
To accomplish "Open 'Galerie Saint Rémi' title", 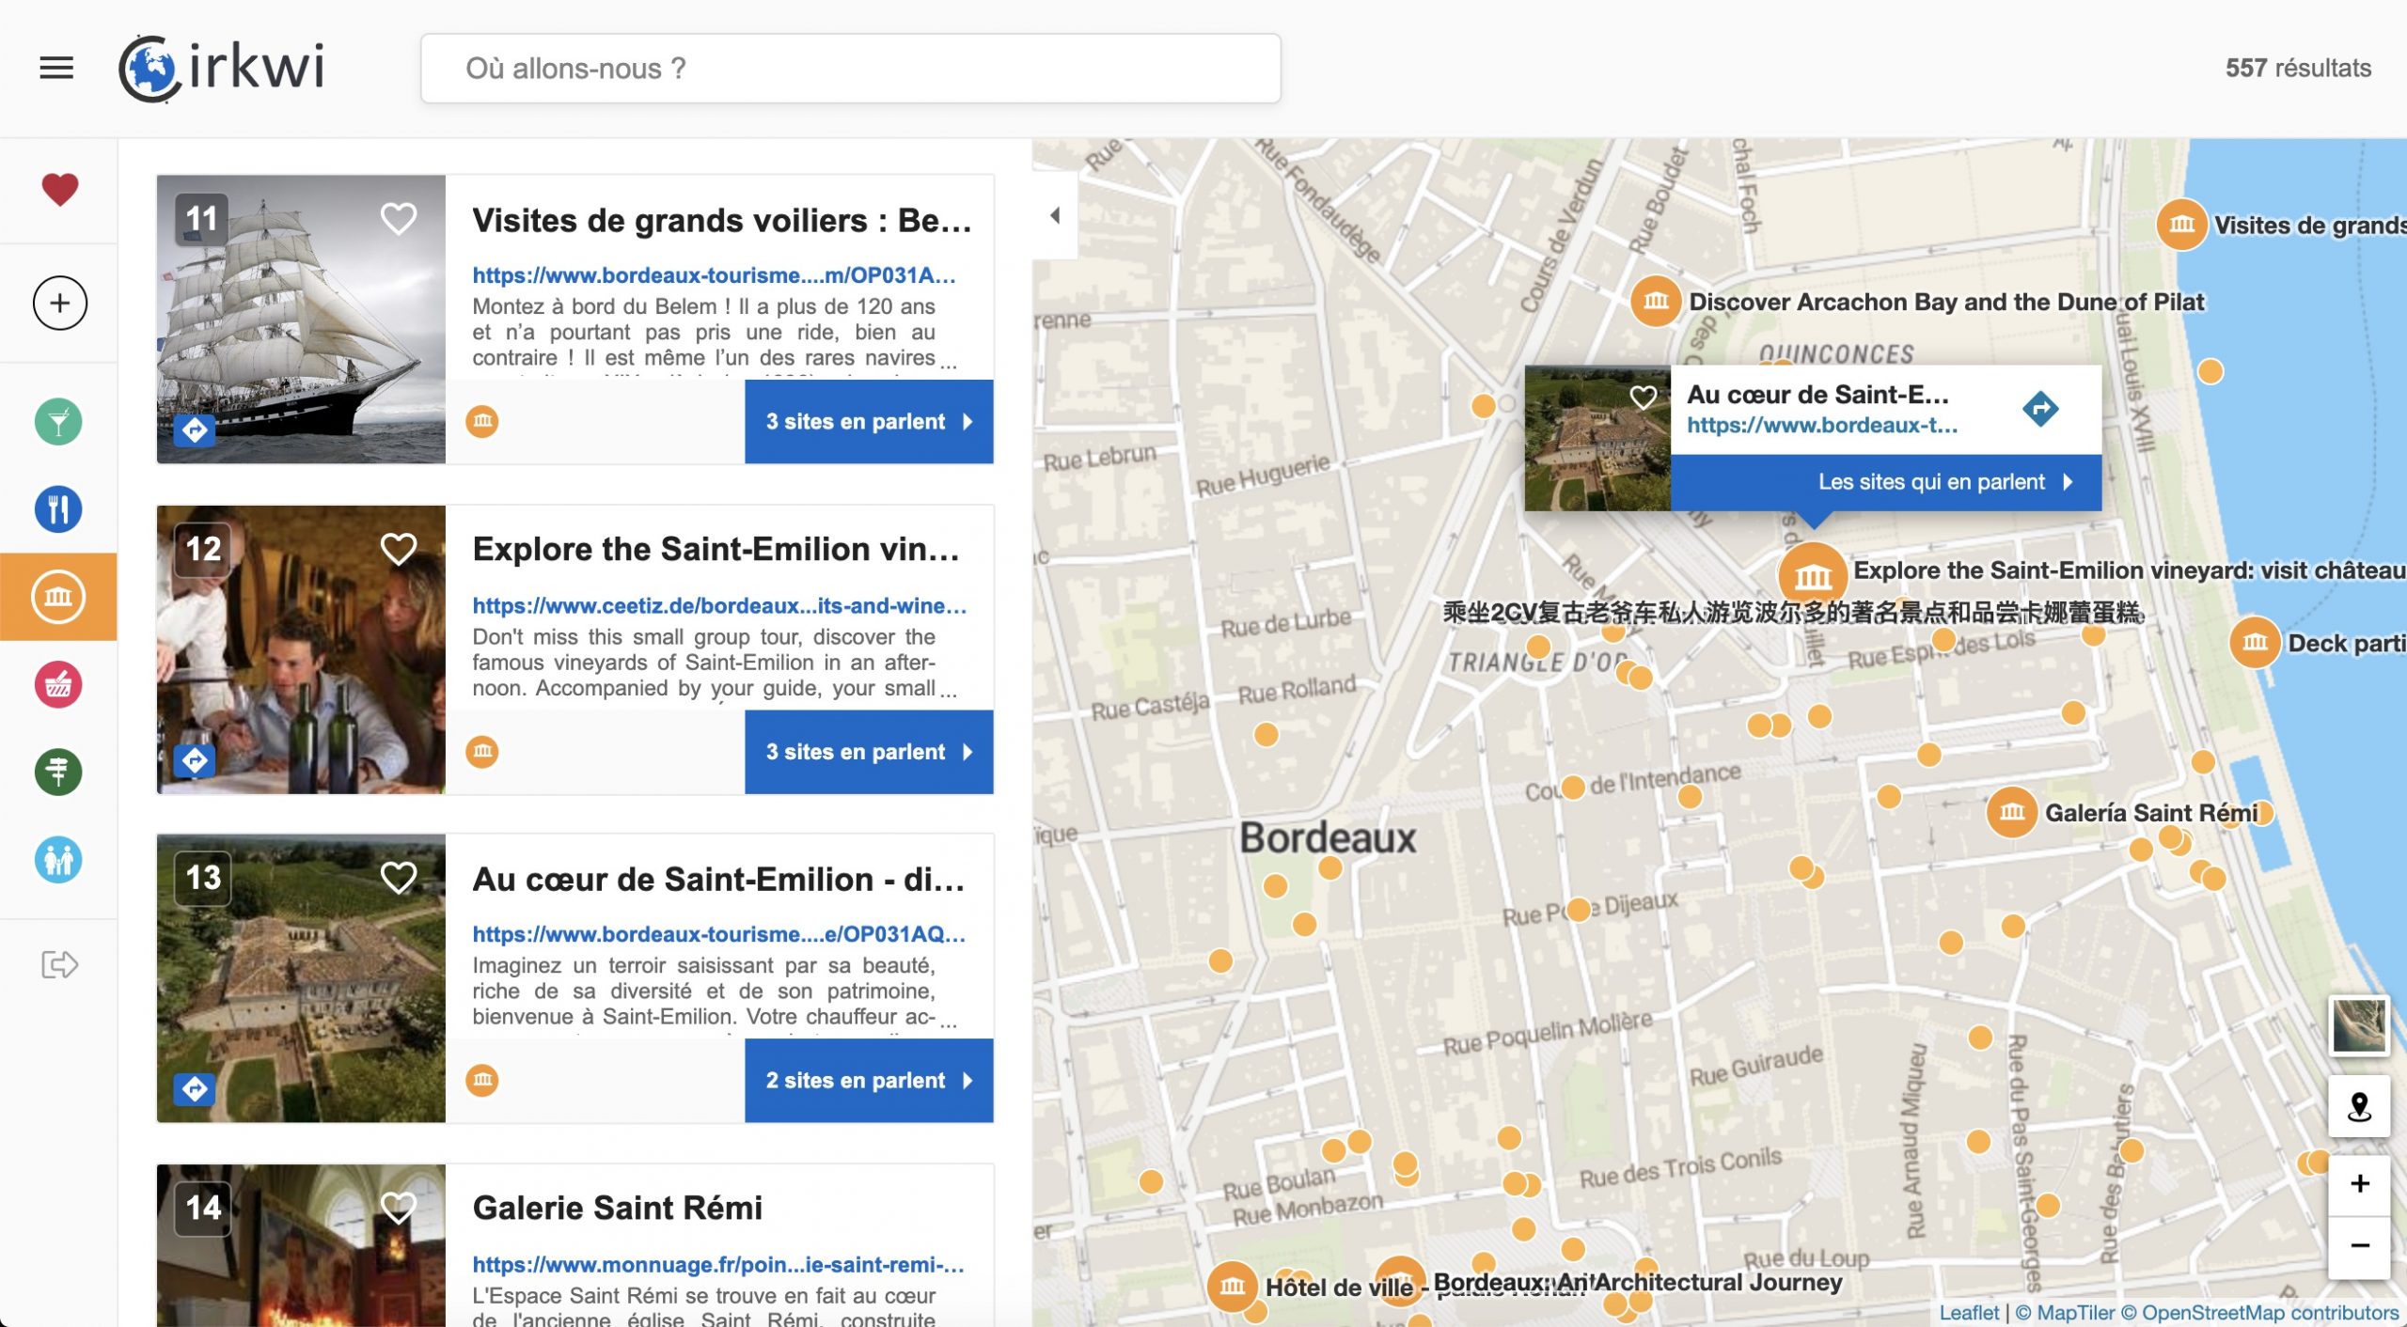I will click(617, 1209).
